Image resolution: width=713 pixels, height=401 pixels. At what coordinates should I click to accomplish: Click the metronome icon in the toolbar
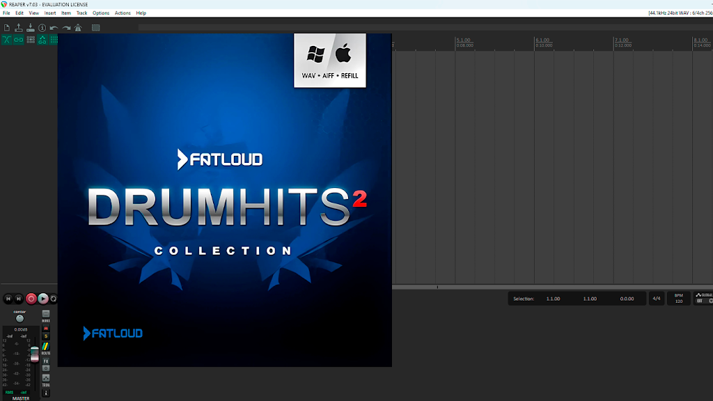78,28
